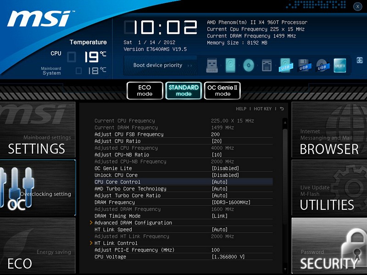Viewport: 367px width, 275px height.
Task: Click the CPU temperature 19°C reading
Action: 95,56
